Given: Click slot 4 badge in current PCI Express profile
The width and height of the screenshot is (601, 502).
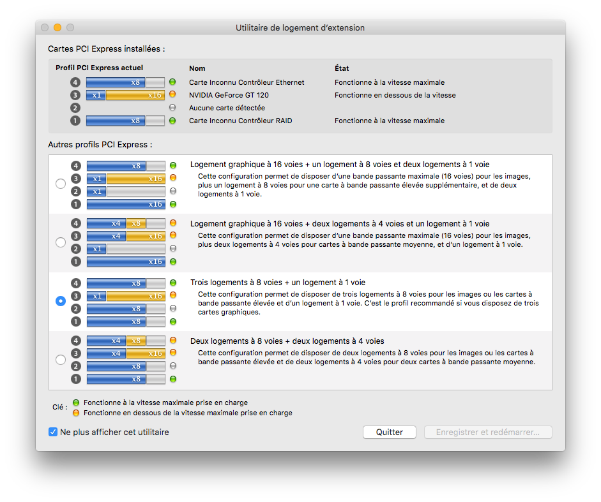Looking at the screenshot, I should pos(75,82).
